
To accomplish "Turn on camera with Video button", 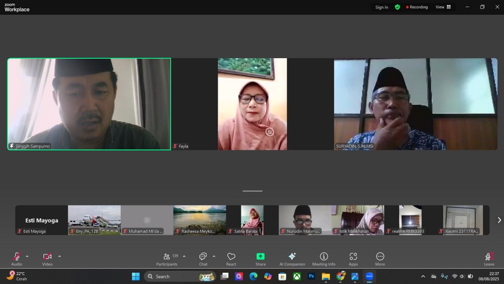I will click(x=48, y=259).
